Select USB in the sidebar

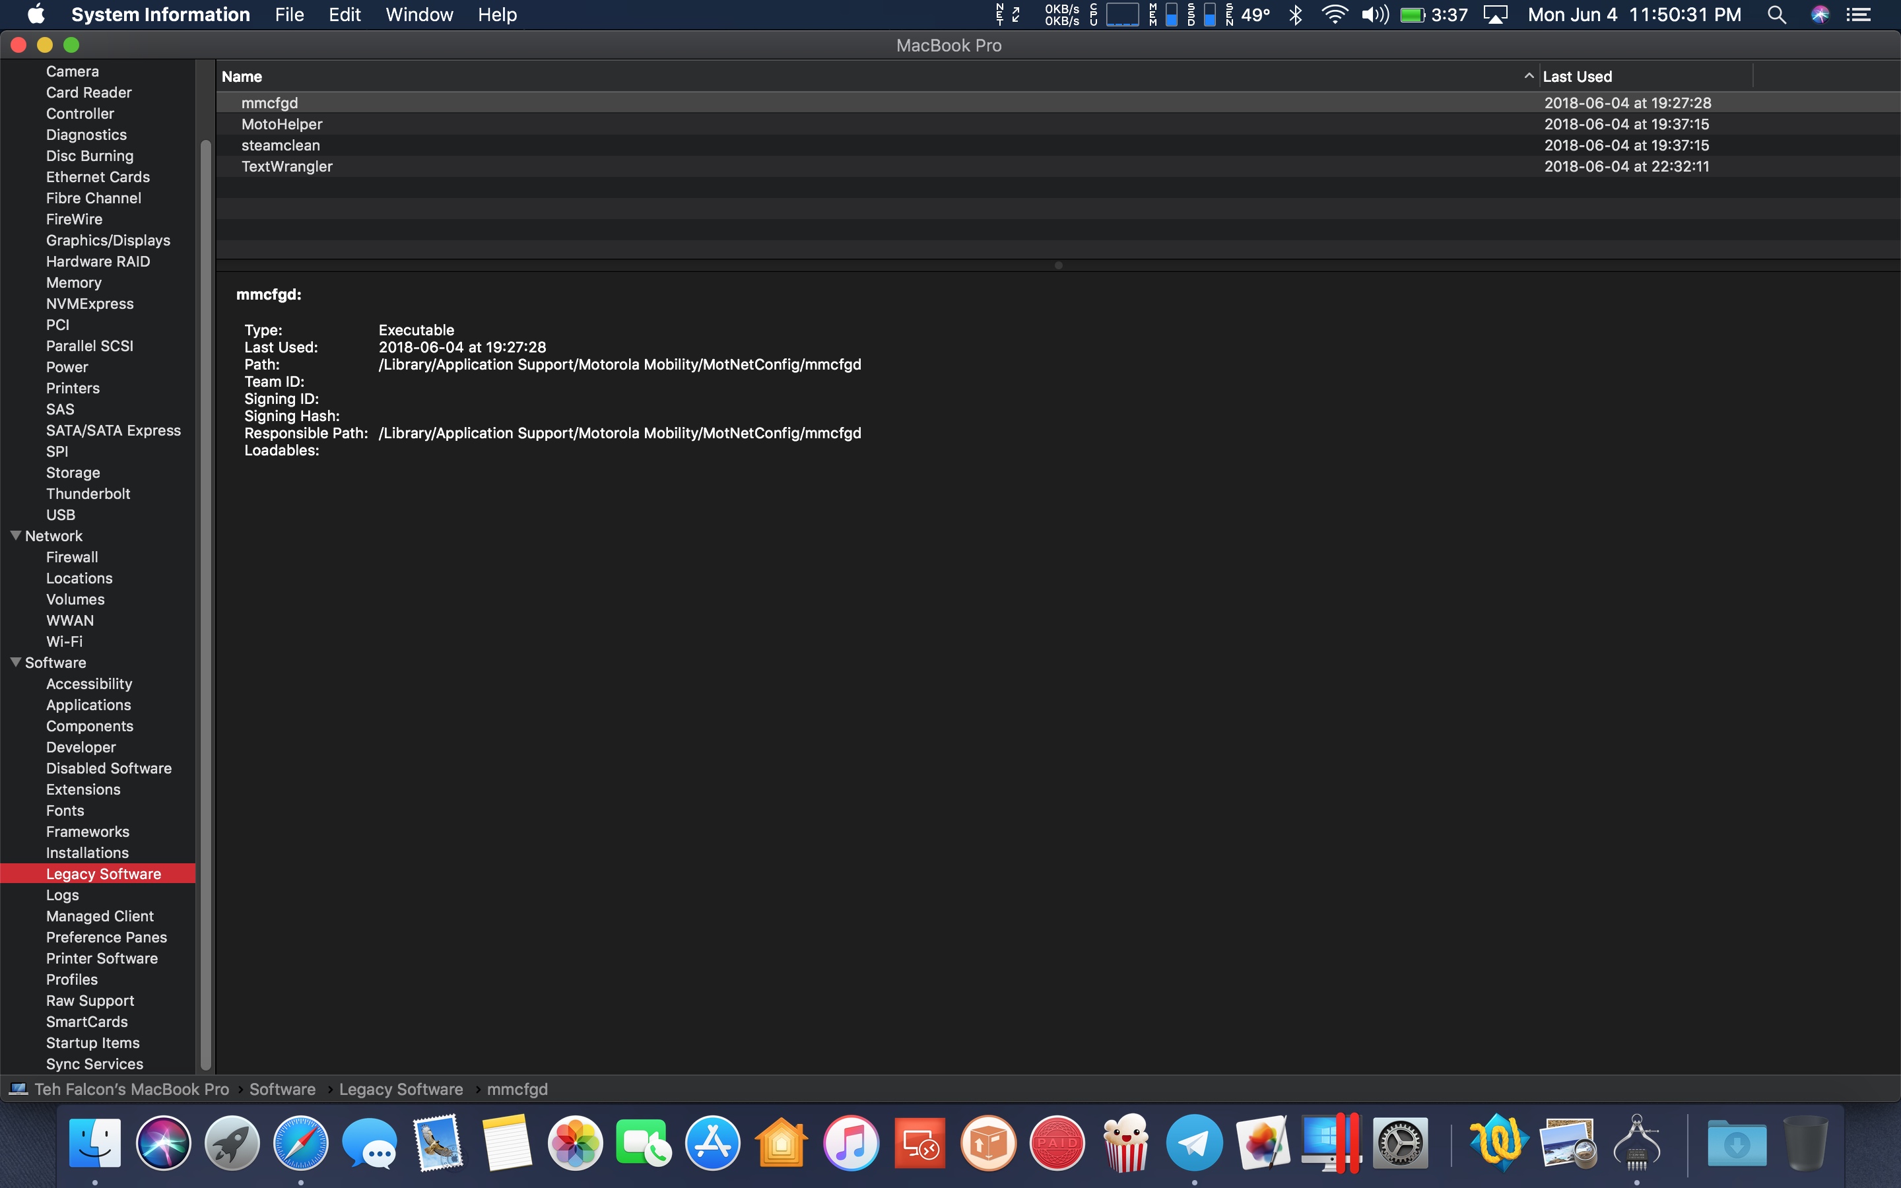click(61, 515)
